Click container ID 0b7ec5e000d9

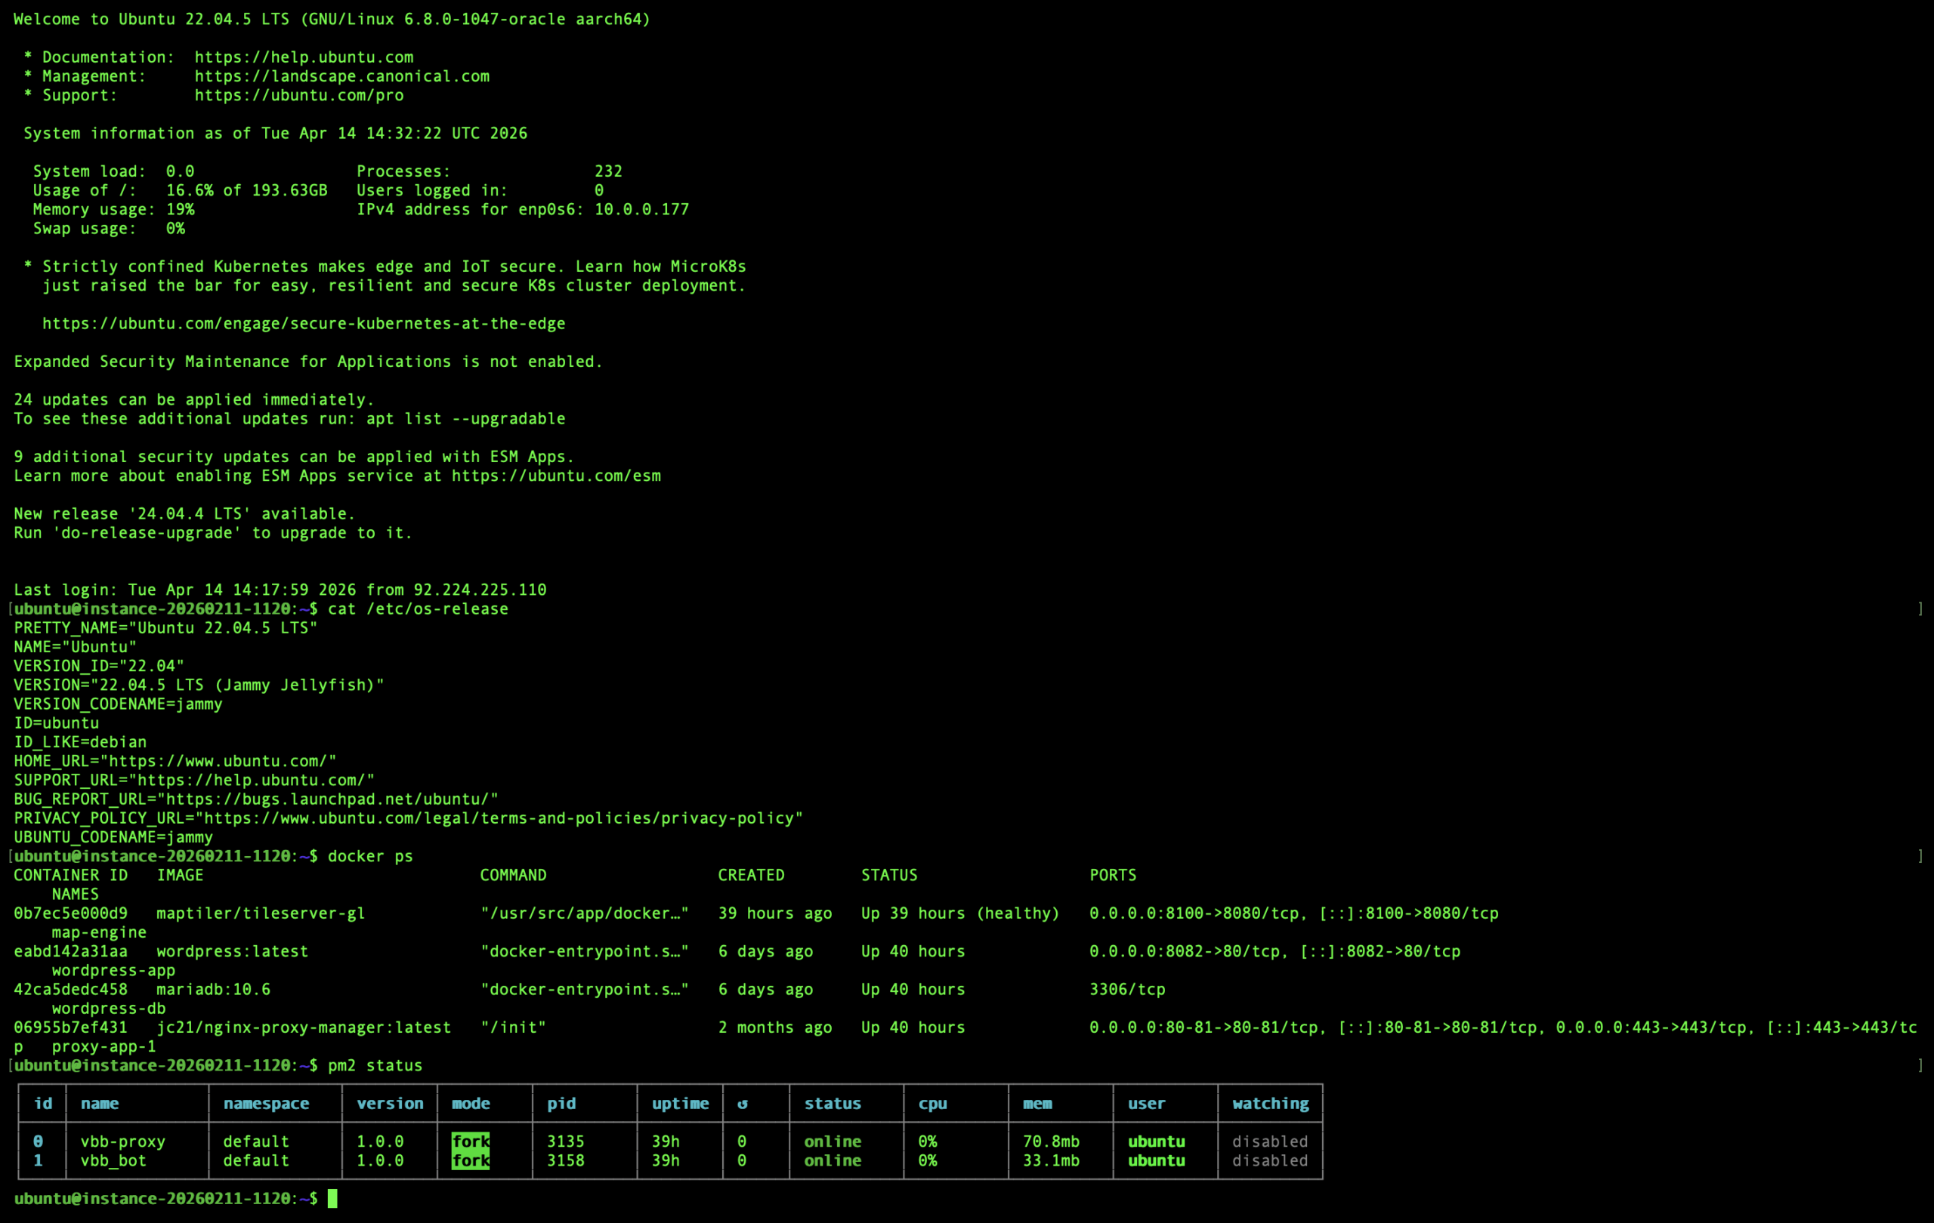[71, 913]
